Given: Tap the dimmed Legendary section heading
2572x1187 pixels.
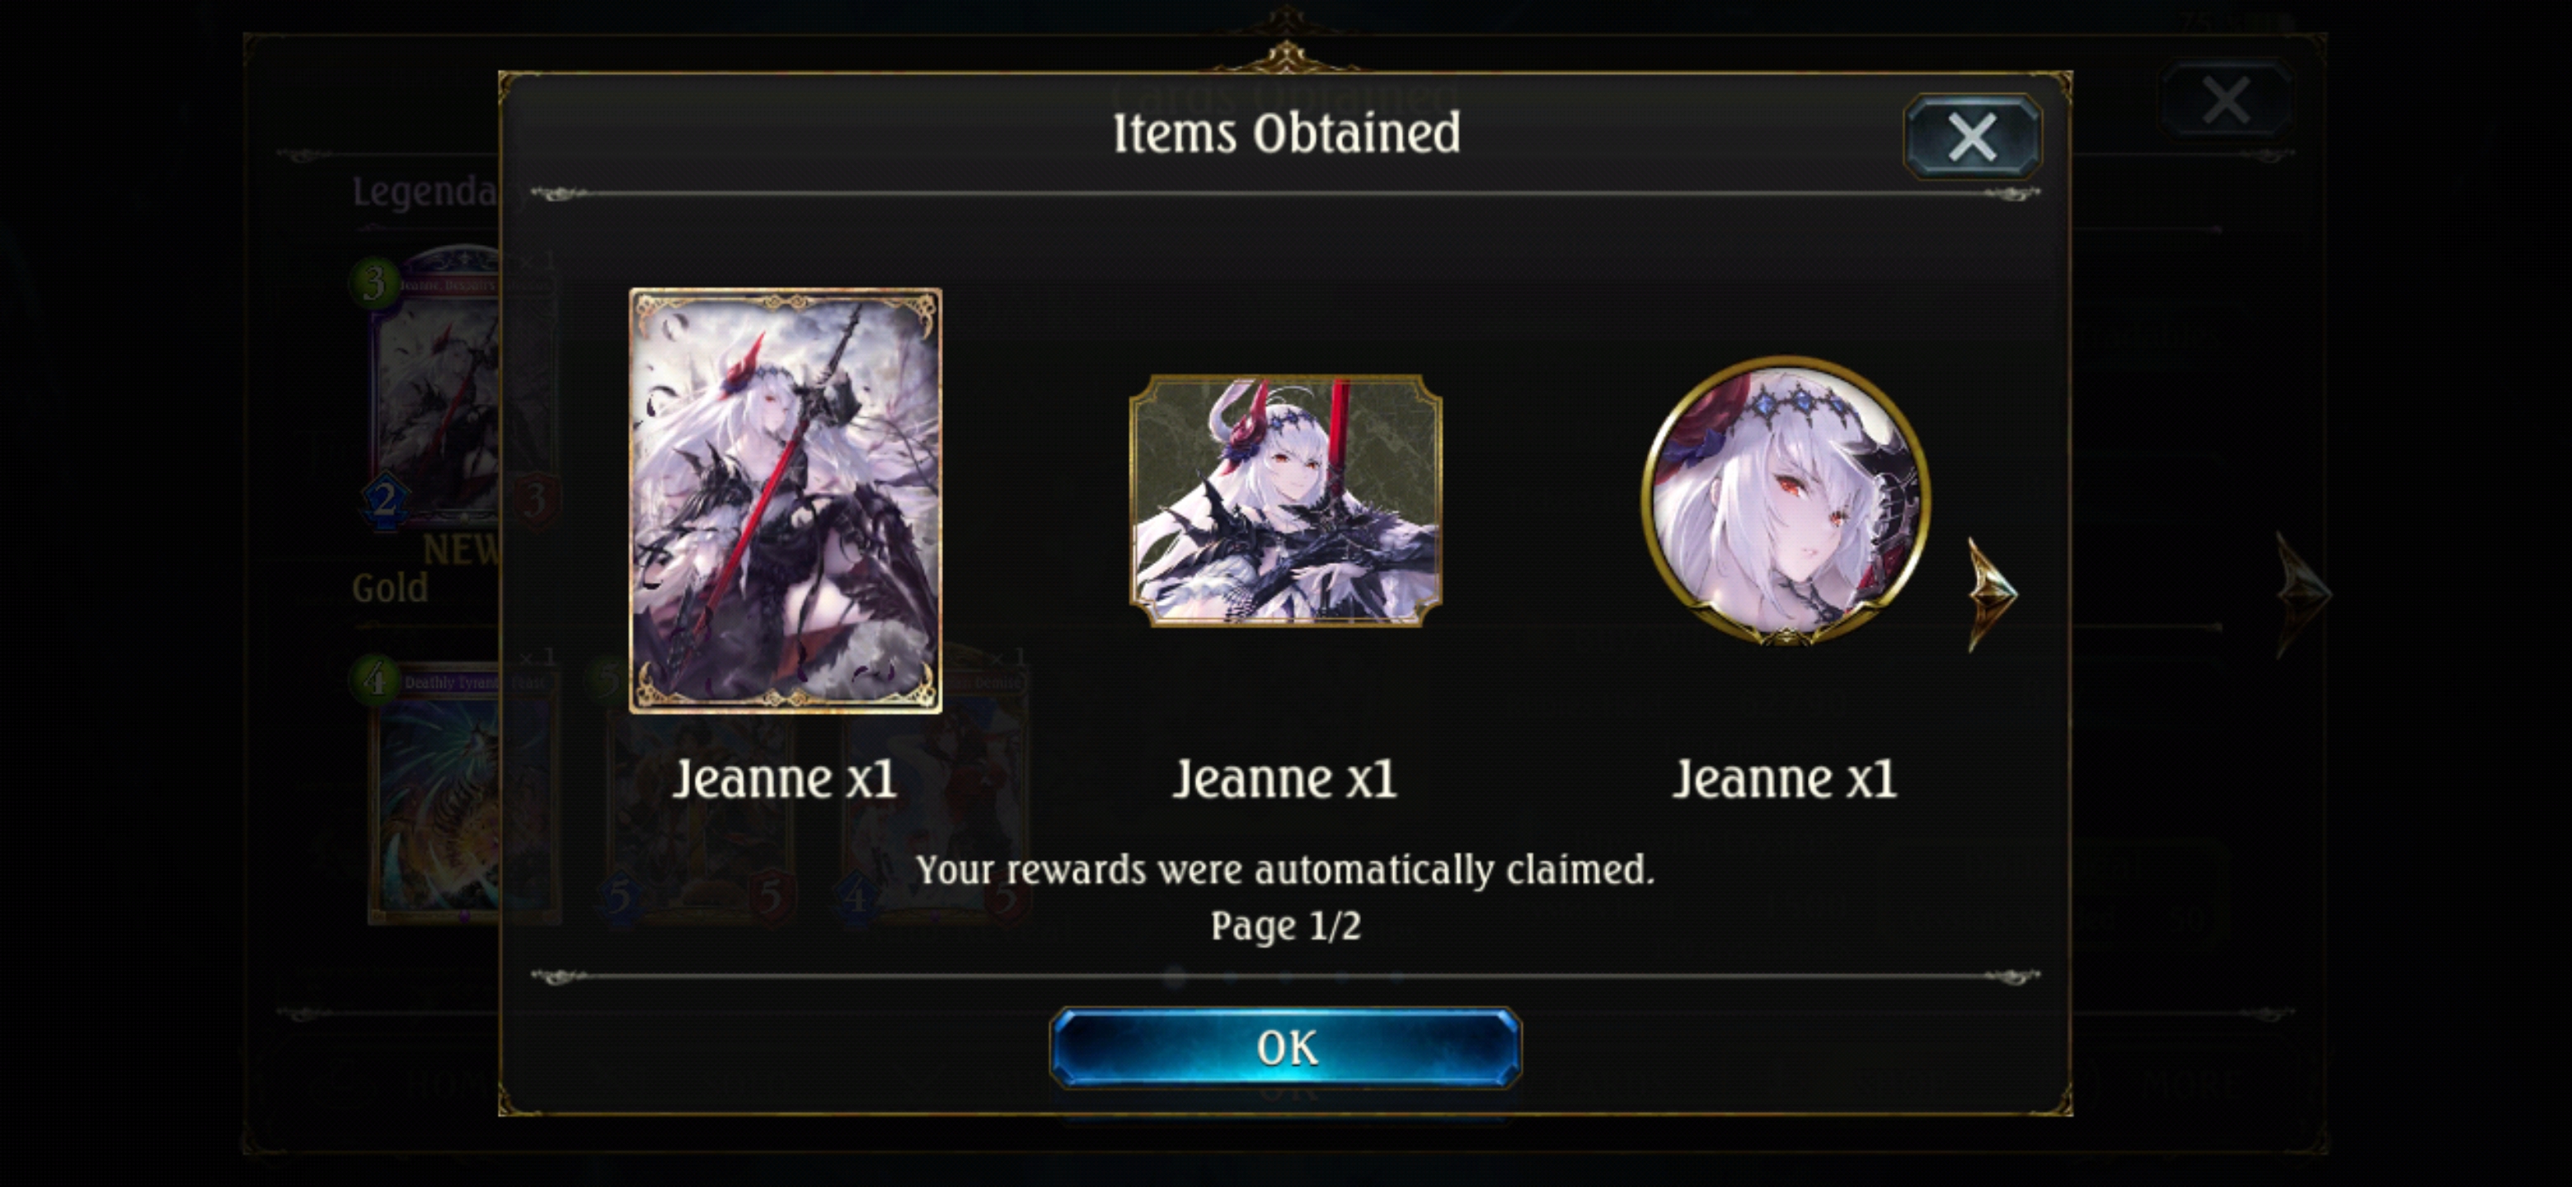Looking at the screenshot, I should tap(425, 192).
